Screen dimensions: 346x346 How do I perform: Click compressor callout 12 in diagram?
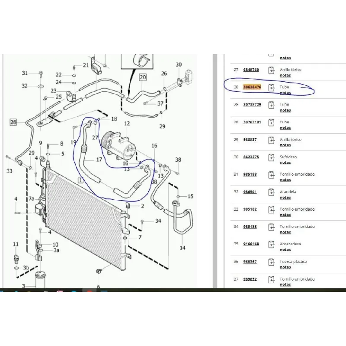tap(127, 124)
